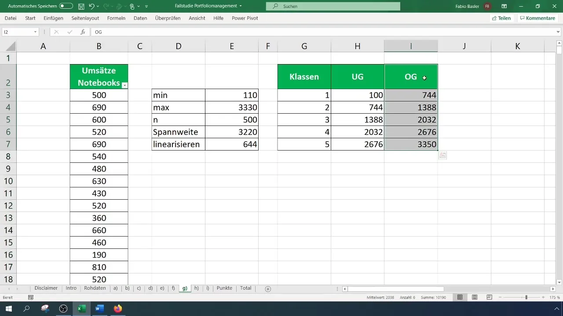Click the new sheet plus icon

point(268,289)
